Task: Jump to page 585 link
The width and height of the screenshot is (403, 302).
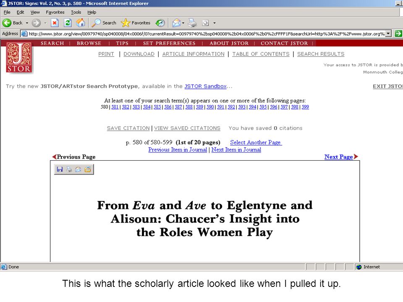Action: tap(157, 107)
